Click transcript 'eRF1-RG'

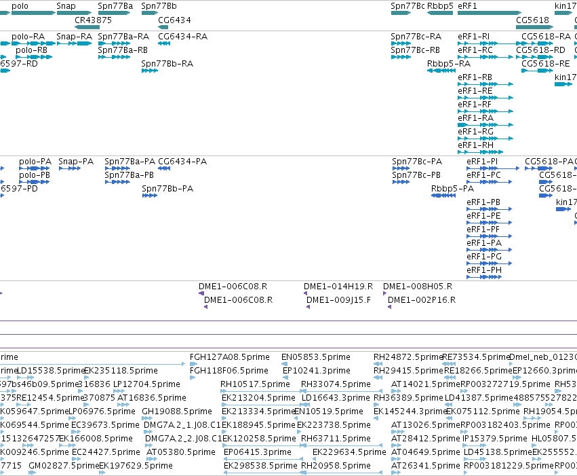pyautogui.click(x=476, y=132)
